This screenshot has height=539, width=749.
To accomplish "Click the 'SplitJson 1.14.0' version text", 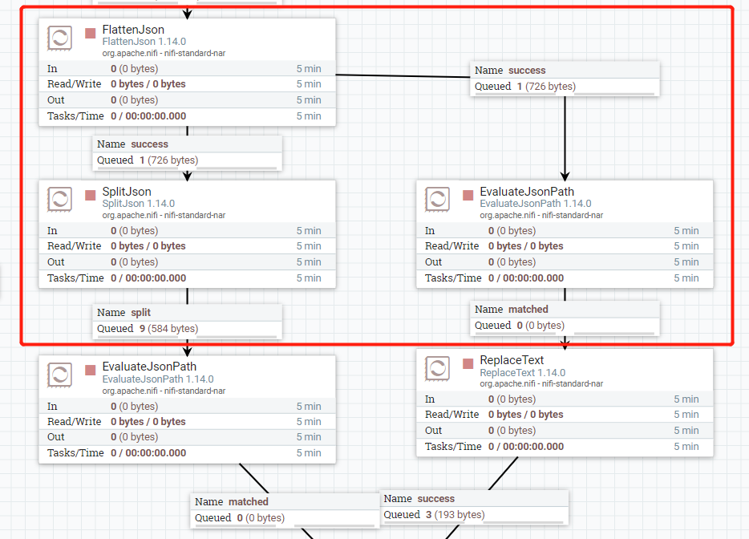I will 139,204.
